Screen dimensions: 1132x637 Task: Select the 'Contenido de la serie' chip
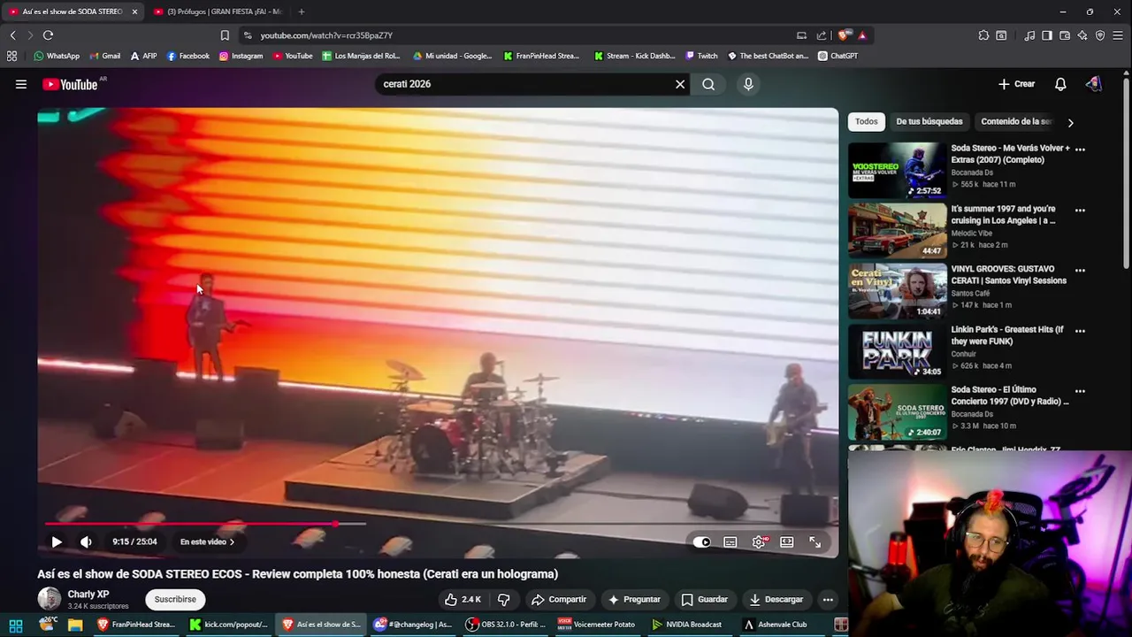click(x=1016, y=121)
